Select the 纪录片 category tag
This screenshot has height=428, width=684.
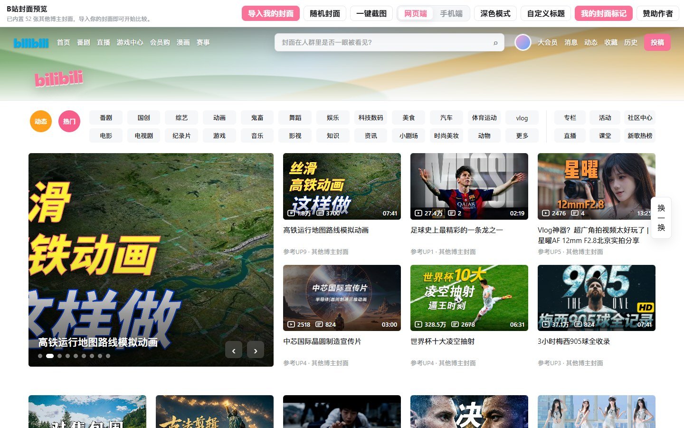pos(181,136)
